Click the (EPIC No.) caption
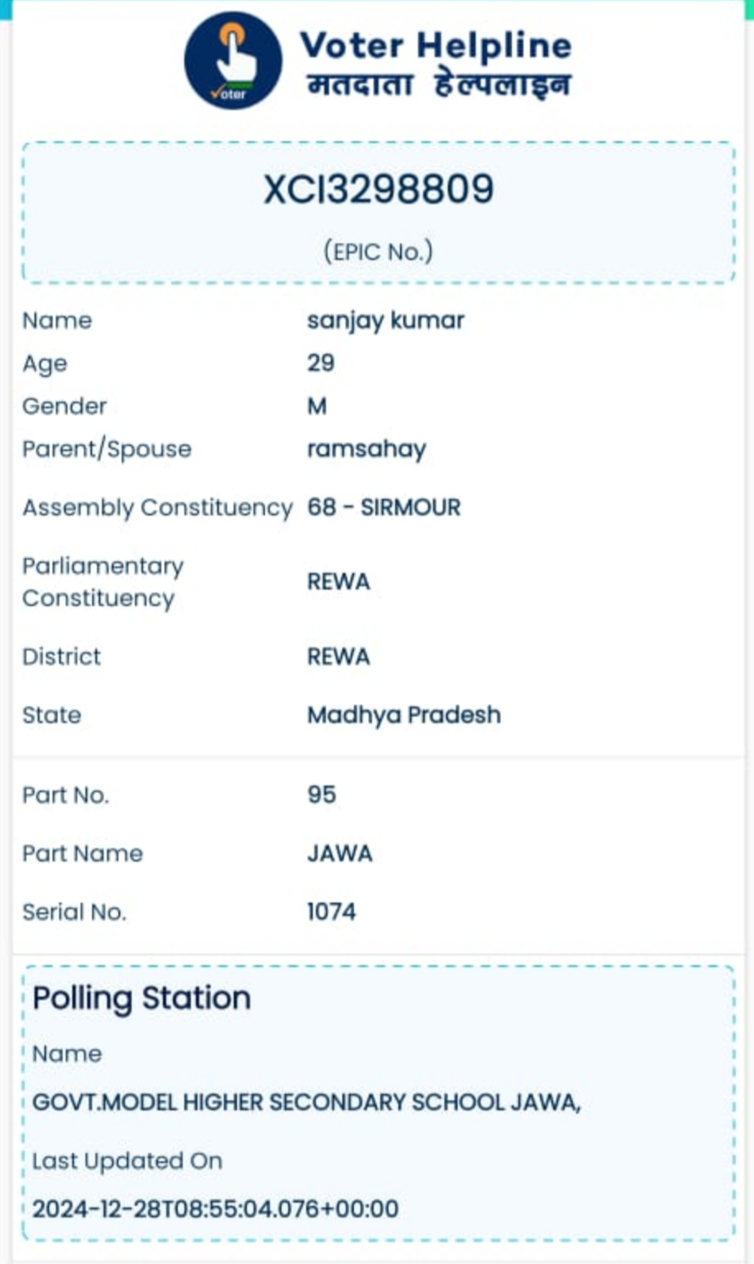 [378, 251]
